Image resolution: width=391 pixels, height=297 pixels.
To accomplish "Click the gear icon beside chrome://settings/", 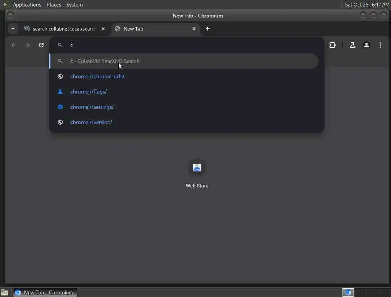I will pyautogui.click(x=60, y=107).
